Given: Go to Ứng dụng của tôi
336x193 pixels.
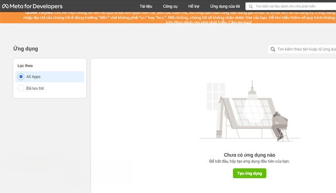Looking at the screenshot, I should [x=225, y=6].
